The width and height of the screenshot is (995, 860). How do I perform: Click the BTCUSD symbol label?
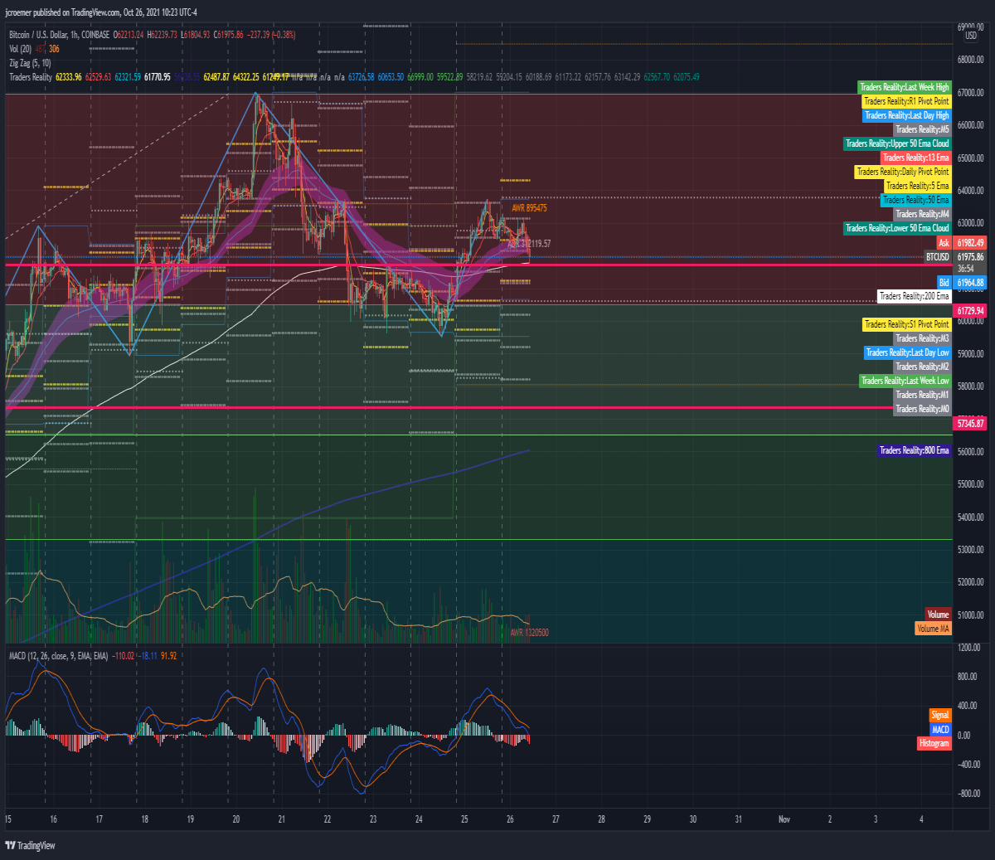click(x=938, y=257)
